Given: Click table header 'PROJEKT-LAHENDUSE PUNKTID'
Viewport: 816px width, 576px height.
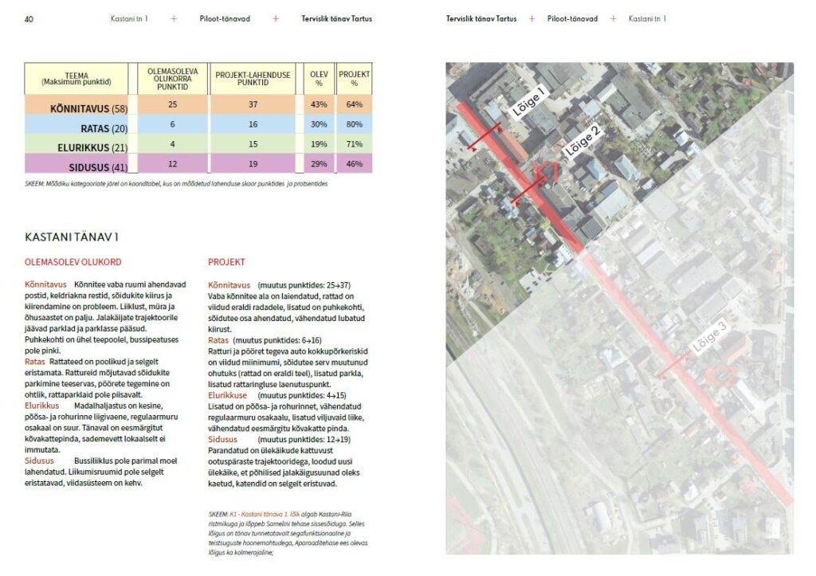Looking at the screenshot, I should [253, 79].
